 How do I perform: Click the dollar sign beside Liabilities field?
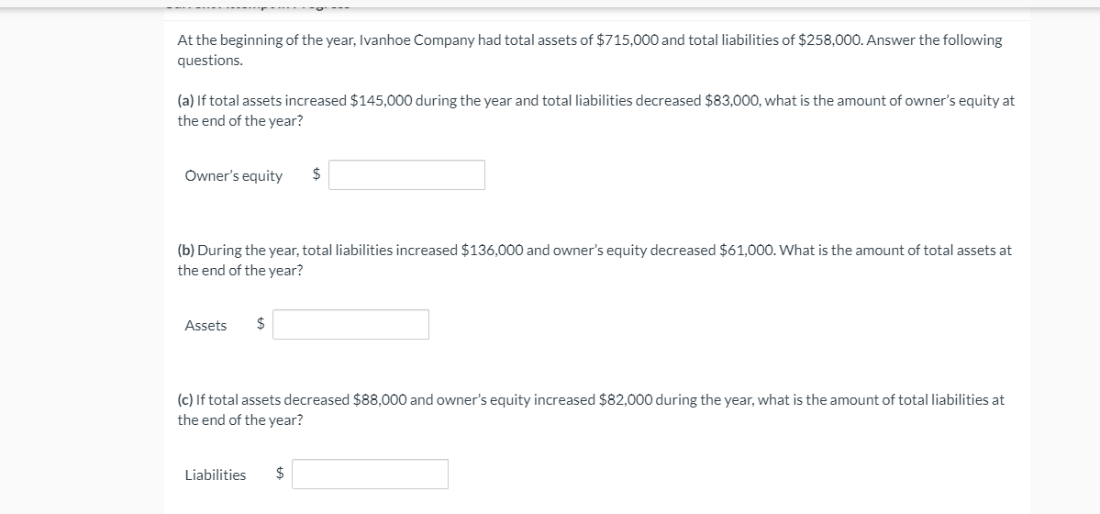(279, 473)
